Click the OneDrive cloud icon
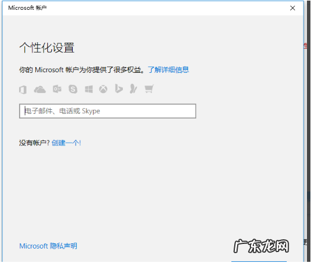The width and height of the screenshot is (311, 263). click(x=40, y=90)
